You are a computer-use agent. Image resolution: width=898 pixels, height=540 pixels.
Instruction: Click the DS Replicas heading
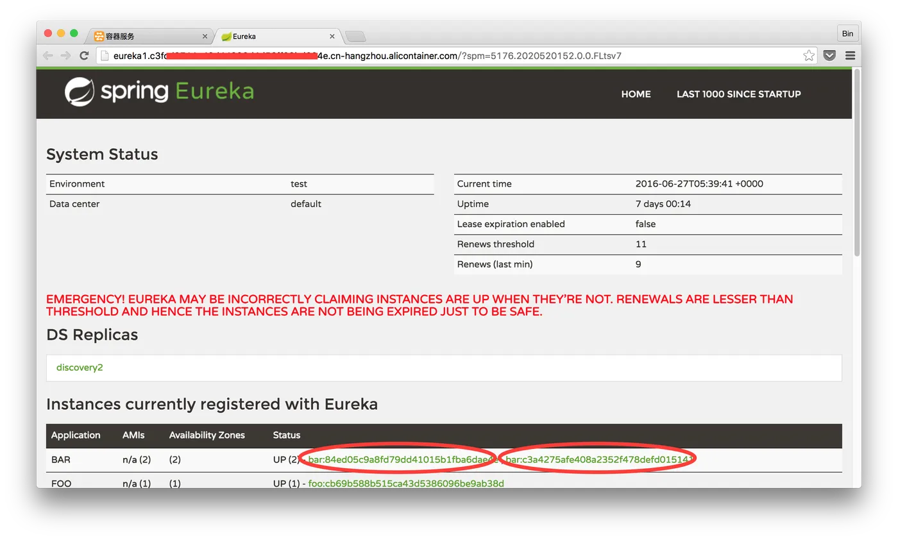tap(92, 335)
